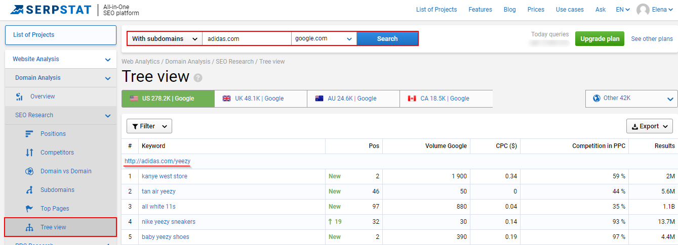The height and width of the screenshot is (245, 678).
Task: Click the blue Search button
Action: [387, 38]
